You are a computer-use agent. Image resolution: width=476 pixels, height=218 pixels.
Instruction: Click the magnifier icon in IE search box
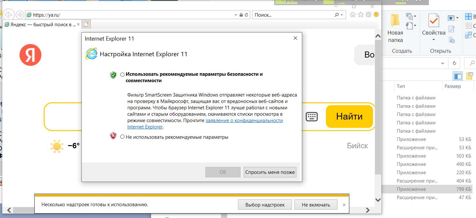pos(336,15)
